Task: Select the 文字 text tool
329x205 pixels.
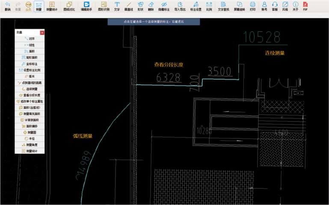Action: (117, 6)
